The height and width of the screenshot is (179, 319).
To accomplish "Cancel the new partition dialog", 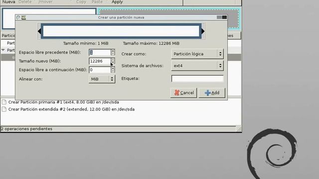I will pyautogui.click(x=184, y=93).
